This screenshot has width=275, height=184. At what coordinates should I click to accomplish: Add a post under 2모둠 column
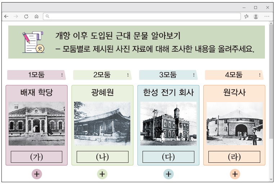pos(102,174)
